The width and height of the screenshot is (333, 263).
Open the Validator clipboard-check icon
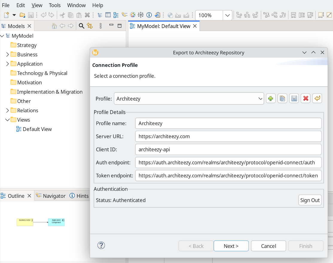[157, 15]
